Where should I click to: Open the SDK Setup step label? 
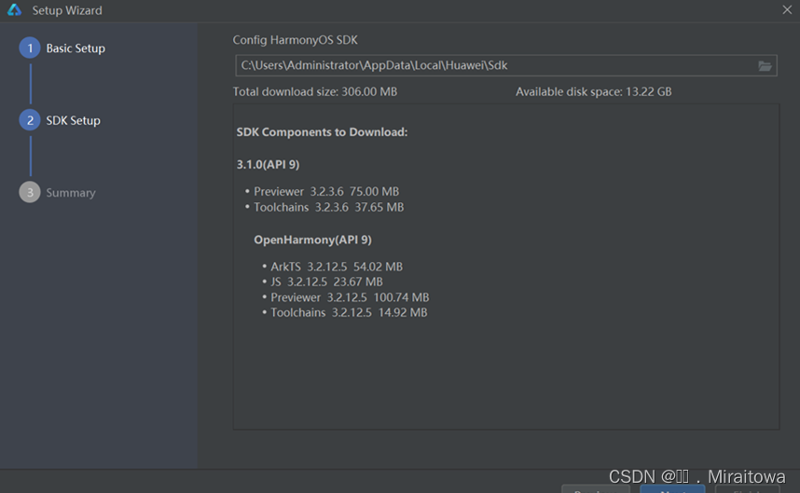(73, 121)
